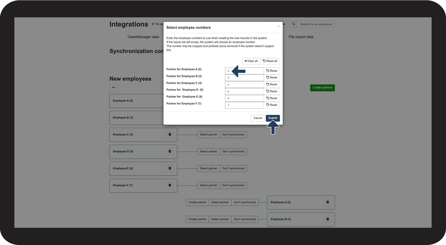The image size is (446, 245).
Task: Focus the Employee F number input
Action: click(244, 105)
